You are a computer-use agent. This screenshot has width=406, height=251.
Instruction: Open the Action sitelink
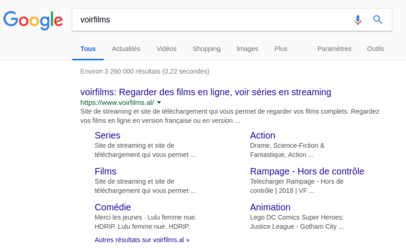[x=263, y=135]
